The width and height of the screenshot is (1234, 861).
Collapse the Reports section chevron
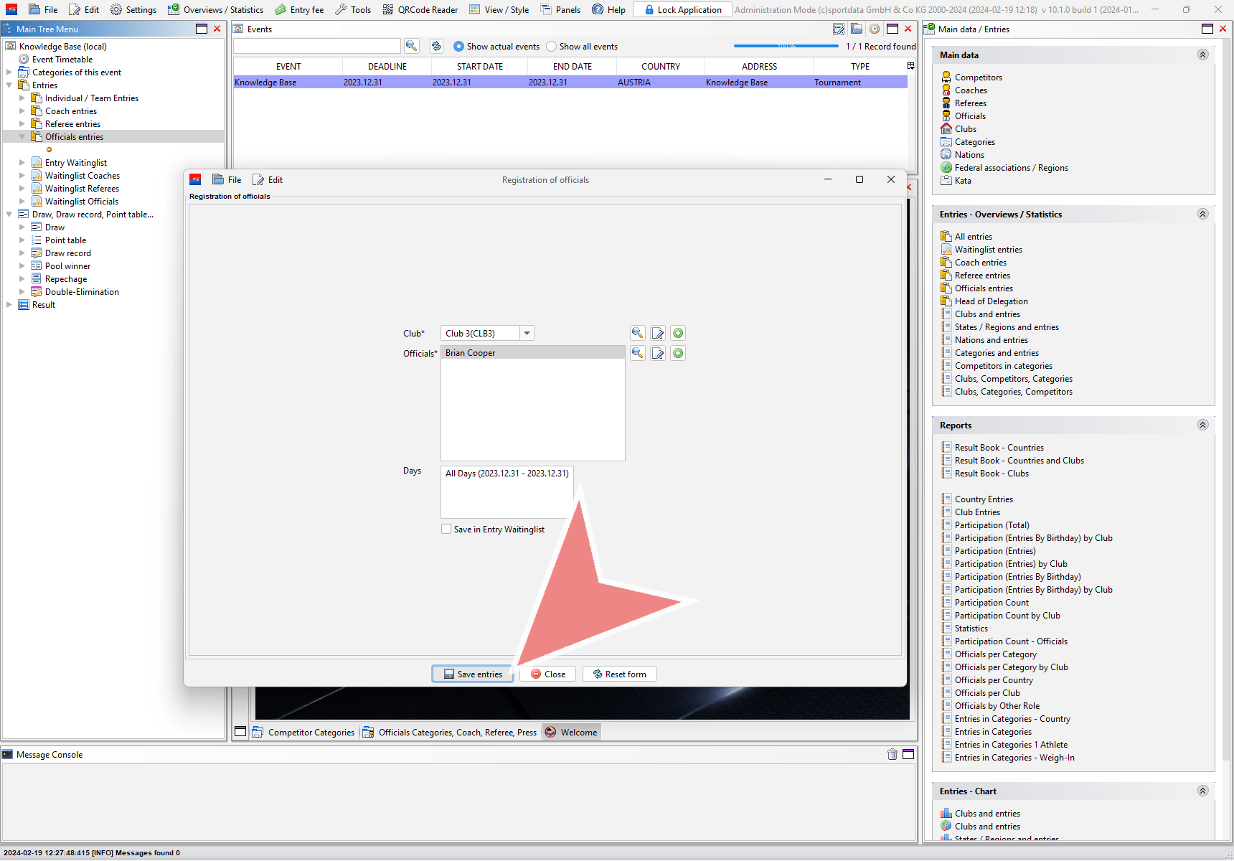(1203, 425)
